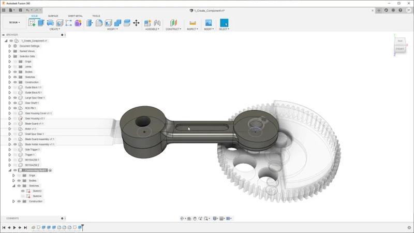Viewport: 414px width, 233px height.
Task: Expand the Bodies folder under Connecting Rod
Action: click(14, 181)
